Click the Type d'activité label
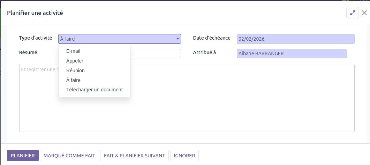Viewport: 370px width, 165px height. (36, 38)
